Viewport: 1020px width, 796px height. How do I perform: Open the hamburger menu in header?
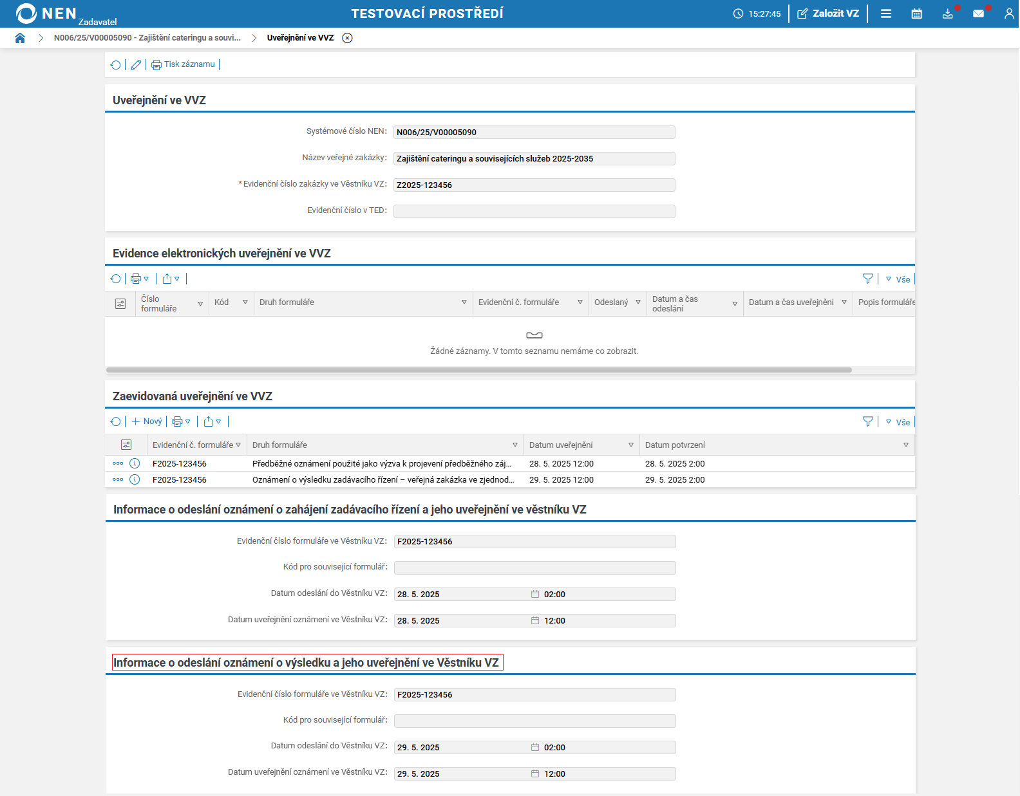click(886, 14)
